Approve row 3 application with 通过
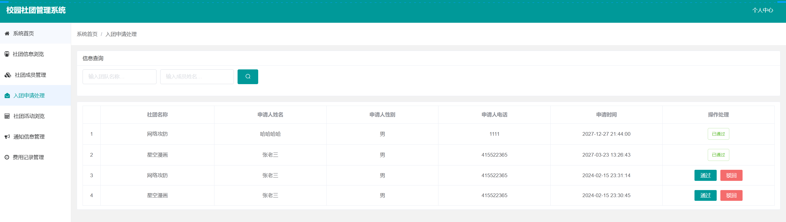Viewport: 786px width, 222px height. click(705, 175)
